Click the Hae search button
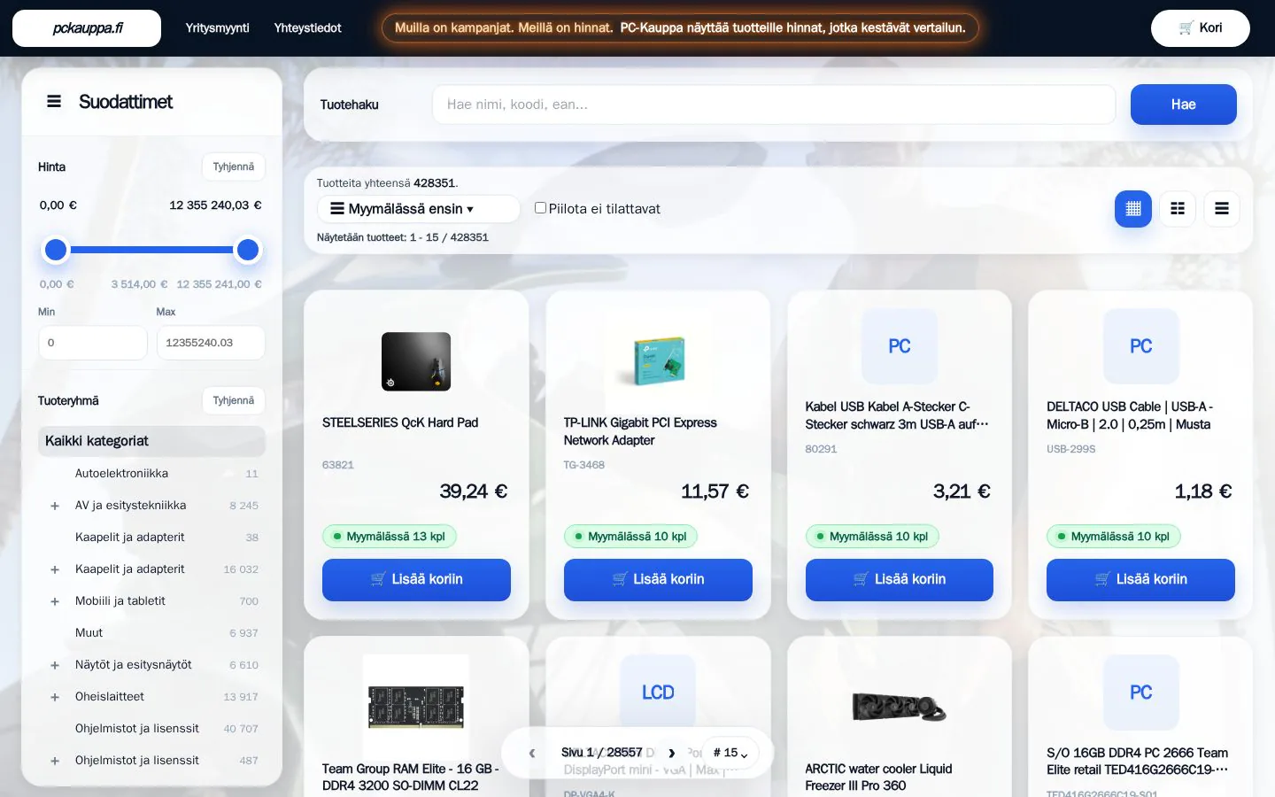 click(1183, 104)
